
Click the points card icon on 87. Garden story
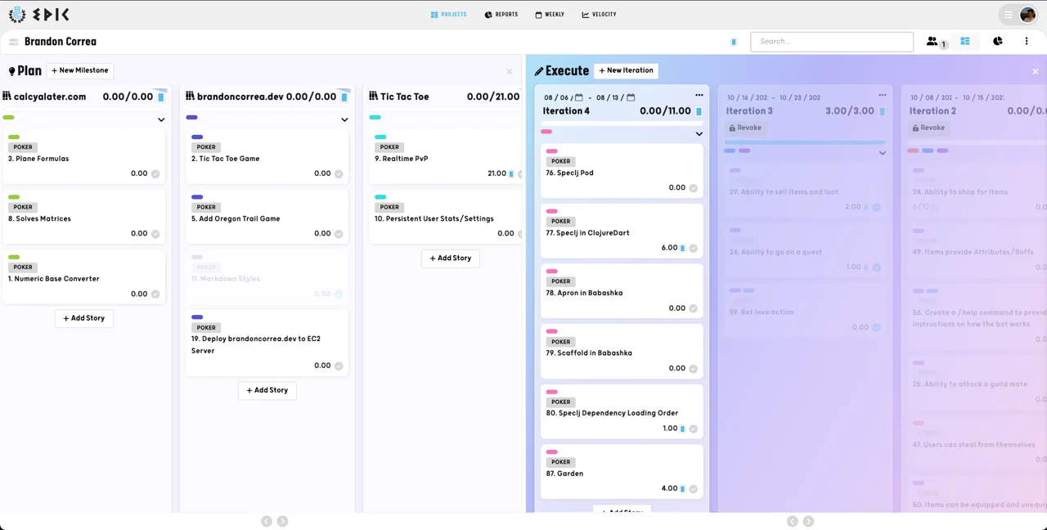(x=683, y=488)
